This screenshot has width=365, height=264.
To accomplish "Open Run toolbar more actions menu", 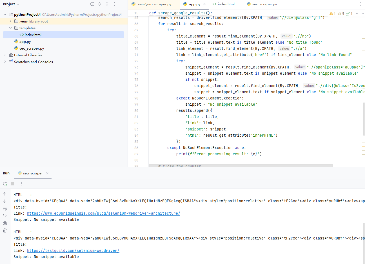I will pyautogui.click(x=22, y=184).
